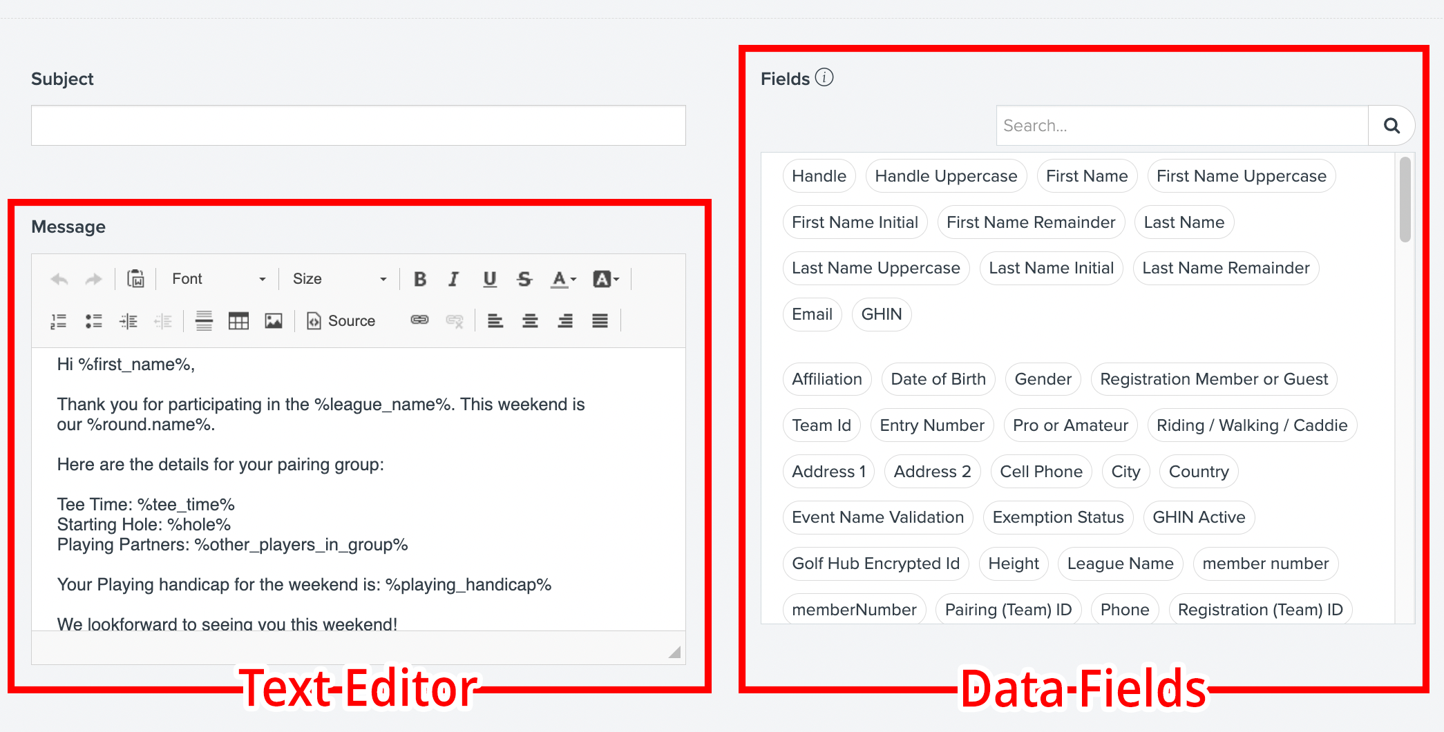Insert the GHIN field tag
Screen dimensions: 1444x732
(882, 314)
